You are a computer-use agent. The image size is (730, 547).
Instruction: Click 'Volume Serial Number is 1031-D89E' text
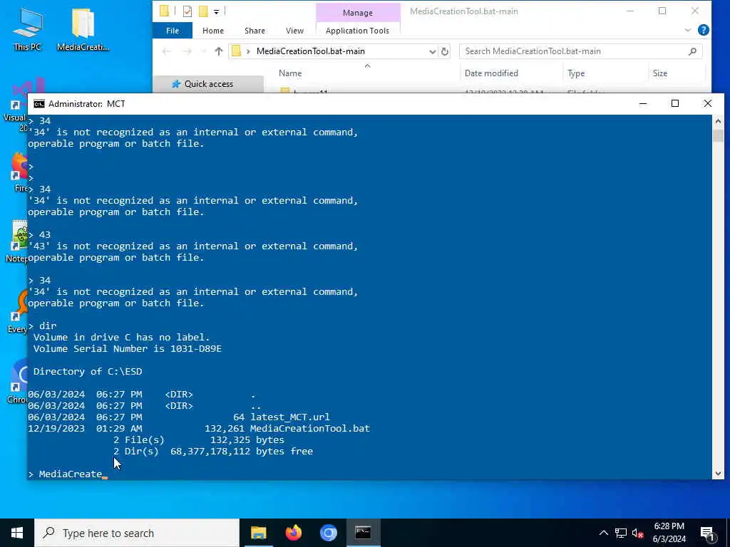pos(127,348)
